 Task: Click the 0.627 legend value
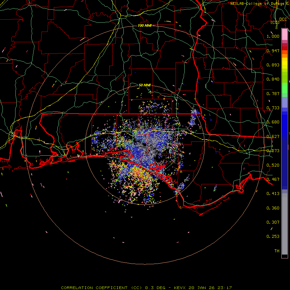273,137
